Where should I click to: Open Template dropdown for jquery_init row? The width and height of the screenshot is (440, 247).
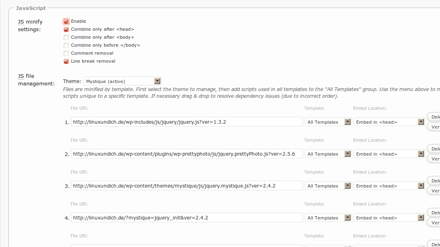tap(328, 218)
